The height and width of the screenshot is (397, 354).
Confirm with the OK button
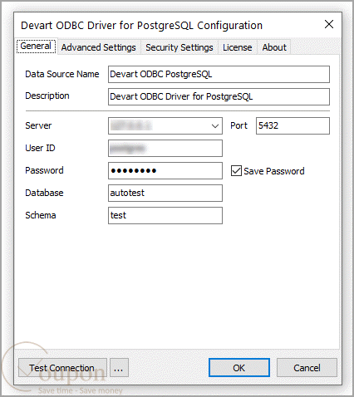click(239, 368)
